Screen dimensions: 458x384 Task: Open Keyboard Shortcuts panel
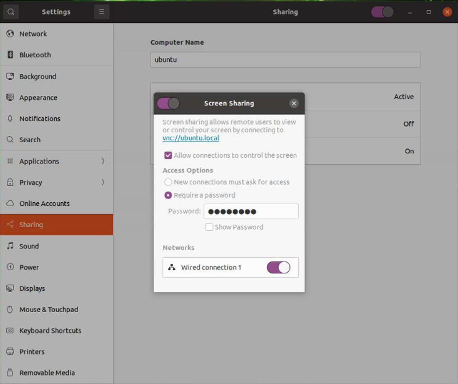point(57,331)
